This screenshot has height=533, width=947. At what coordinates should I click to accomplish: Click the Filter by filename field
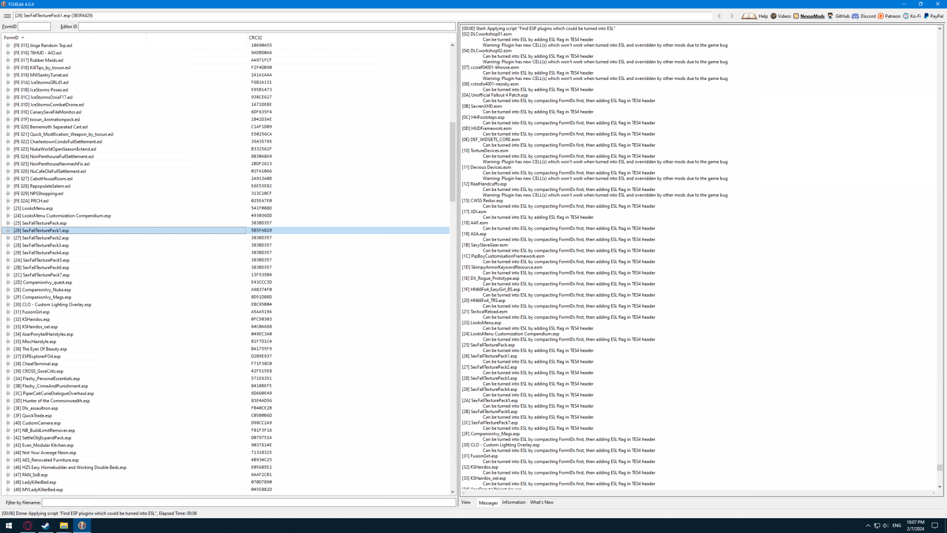click(249, 502)
